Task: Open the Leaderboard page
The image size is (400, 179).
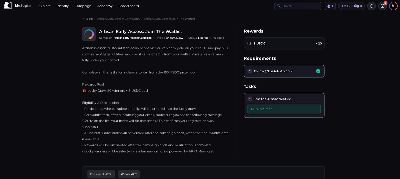Action: [129, 6]
